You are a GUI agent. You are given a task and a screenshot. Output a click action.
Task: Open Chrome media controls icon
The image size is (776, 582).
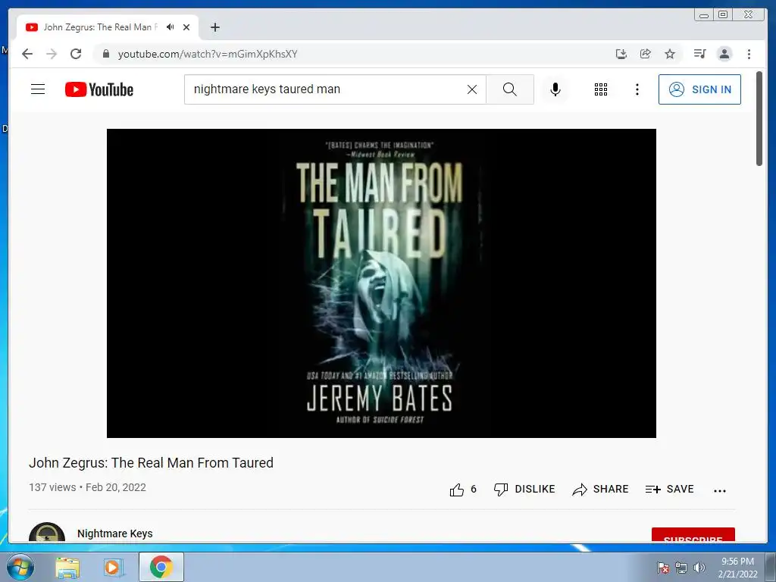point(699,54)
